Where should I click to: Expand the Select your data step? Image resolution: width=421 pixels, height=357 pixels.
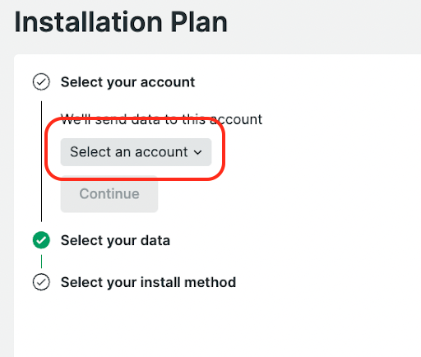(115, 240)
